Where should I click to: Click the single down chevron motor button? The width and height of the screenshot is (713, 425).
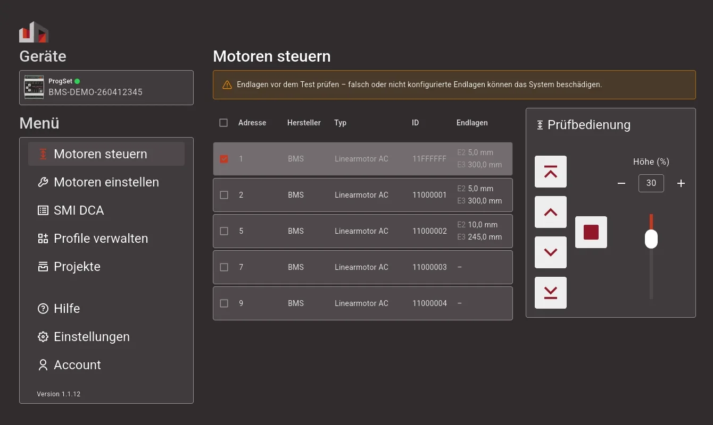[551, 252]
